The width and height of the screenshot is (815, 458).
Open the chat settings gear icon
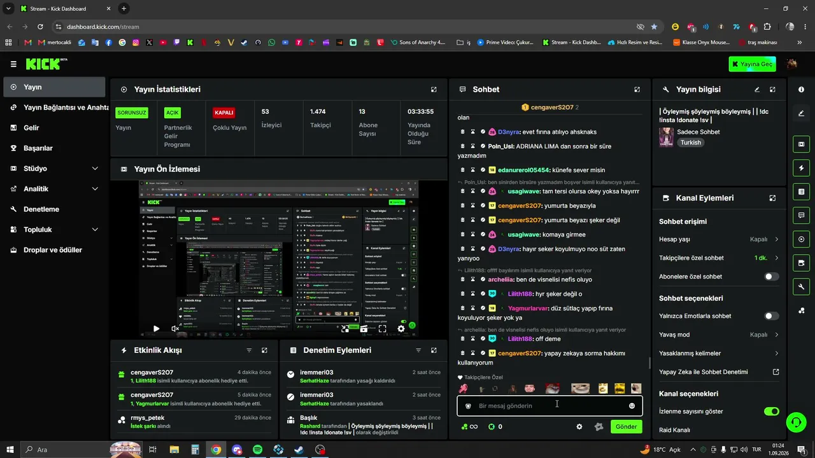(579, 427)
